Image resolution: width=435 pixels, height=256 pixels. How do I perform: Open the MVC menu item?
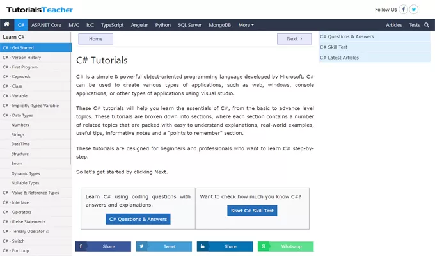[x=74, y=25]
